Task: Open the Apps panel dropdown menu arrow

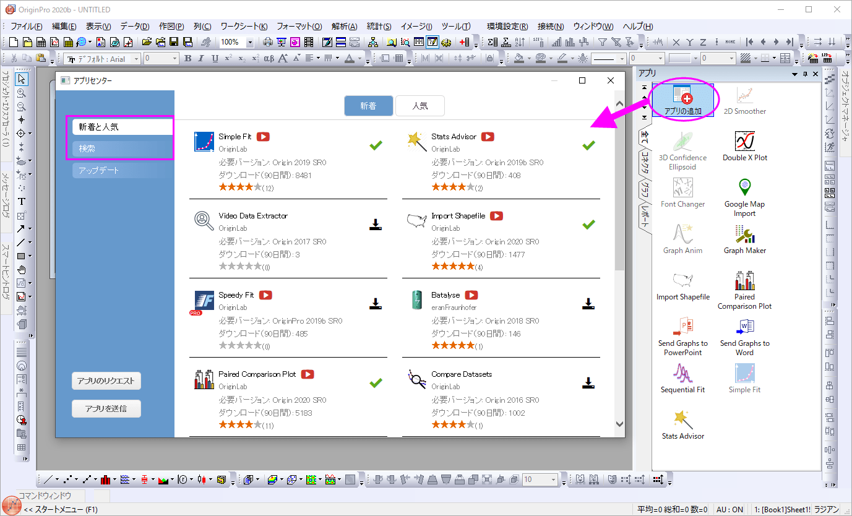Action: [794, 74]
